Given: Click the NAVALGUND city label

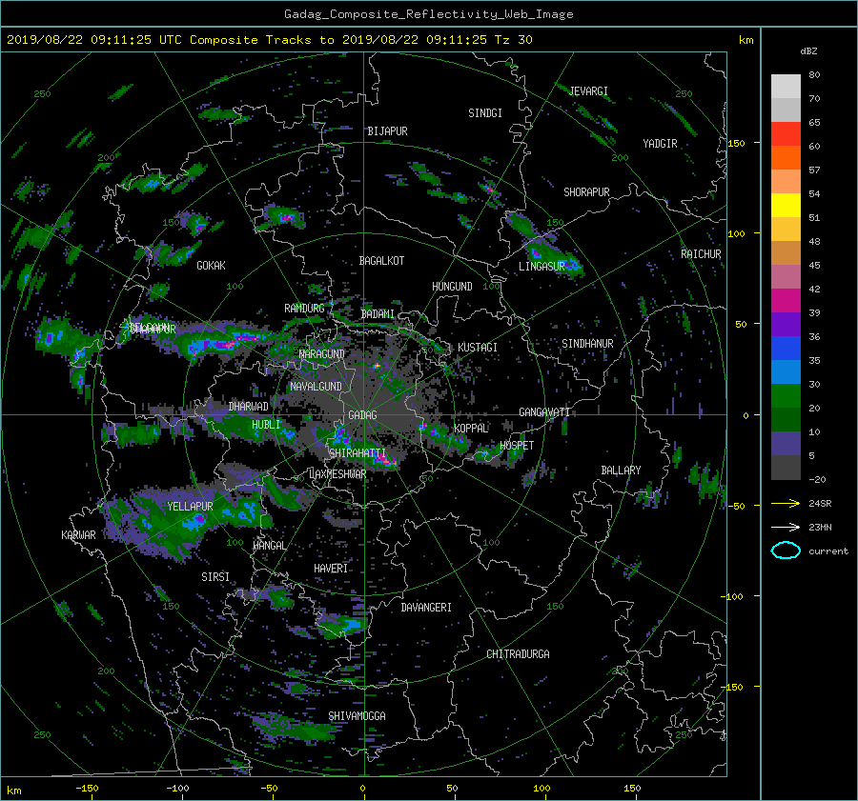Looking at the screenshot, I should (316, 387).
